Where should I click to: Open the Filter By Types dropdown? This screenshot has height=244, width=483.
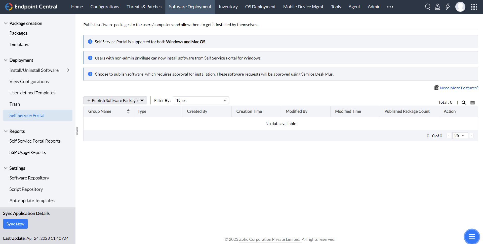(x=201, y=100)
